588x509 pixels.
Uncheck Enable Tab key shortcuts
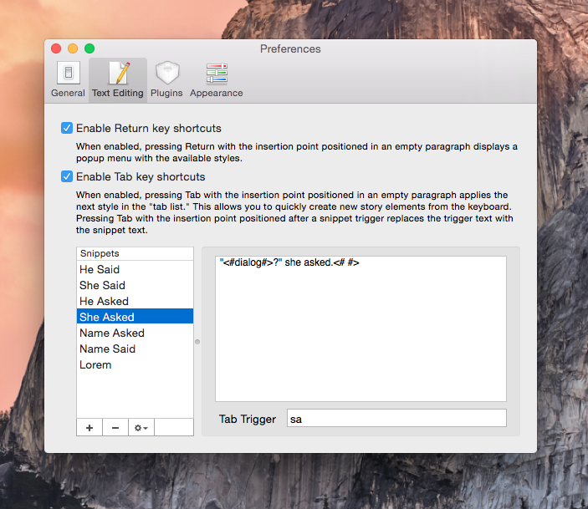coord(67,176)
